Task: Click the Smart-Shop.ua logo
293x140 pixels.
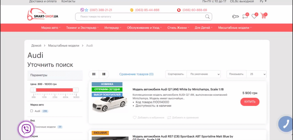Action: click(x=42, y=14)
